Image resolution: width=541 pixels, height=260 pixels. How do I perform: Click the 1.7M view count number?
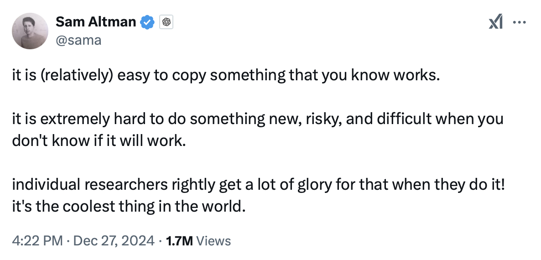[180, 240]
